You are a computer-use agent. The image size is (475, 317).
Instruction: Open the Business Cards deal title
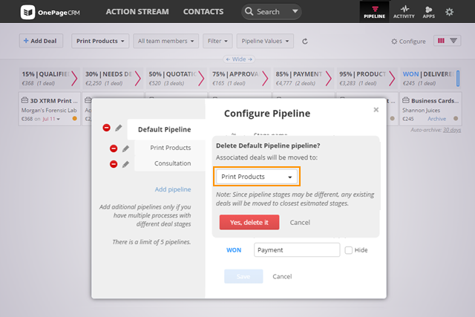[435, 101]
